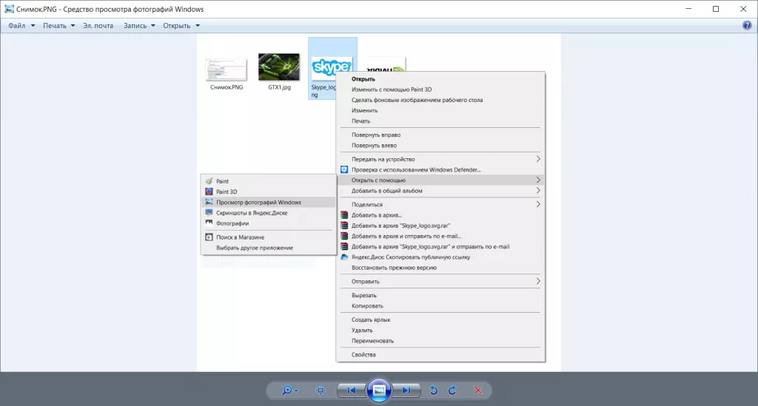
Task: Select Paint 3D from the app list
Action: point(227,192)
